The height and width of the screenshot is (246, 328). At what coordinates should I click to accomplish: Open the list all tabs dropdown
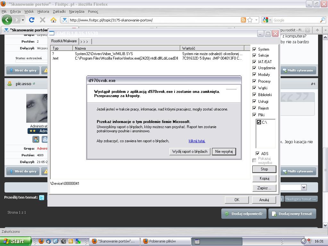325,30
